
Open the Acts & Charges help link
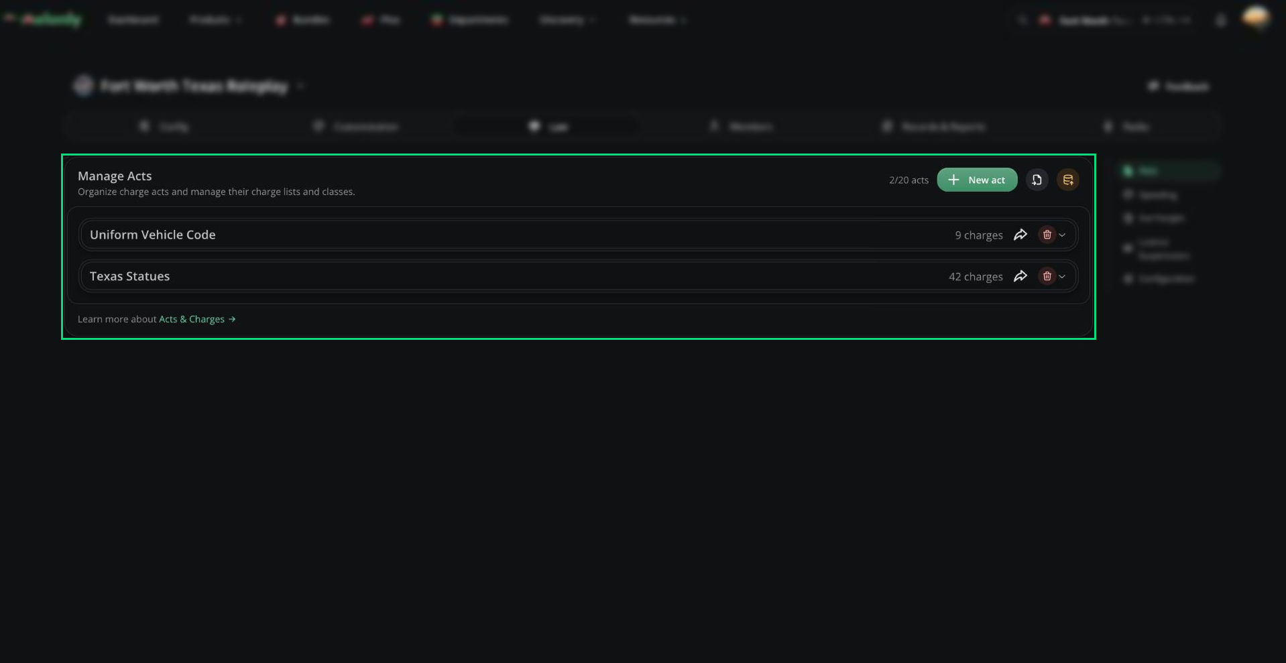197,319
